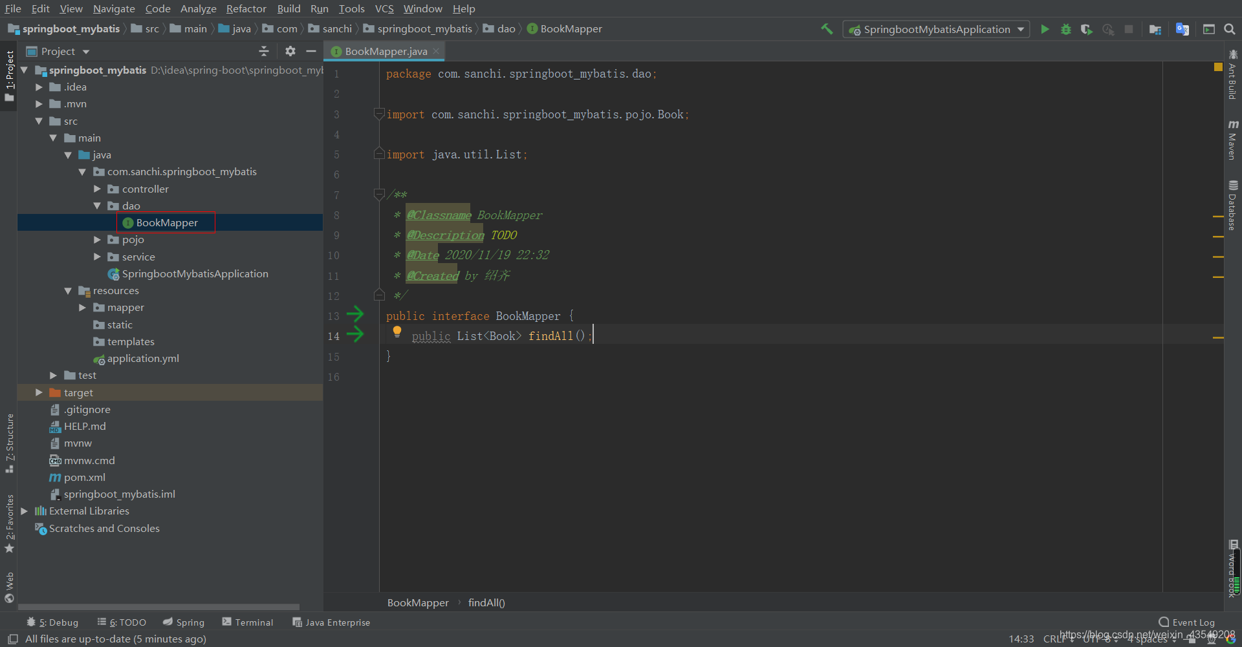Open Run Anything window icon
The height and width of the screenshot is (647, 1242).
click(1208, 29)
